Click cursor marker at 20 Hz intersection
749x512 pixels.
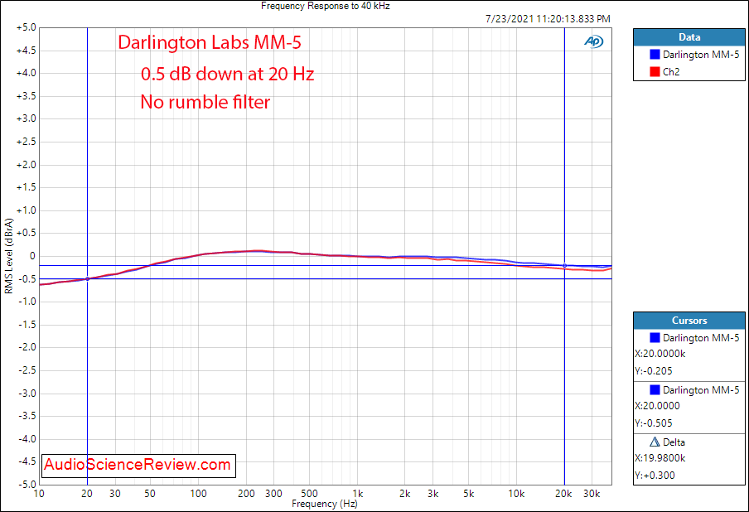point(88,279)
